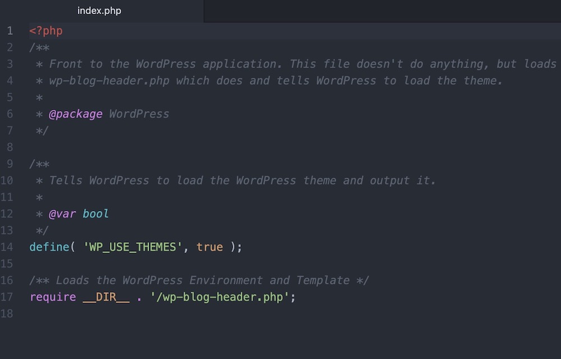Click line number 6 in the gutter
Image resolution: width=561 pixels, height=359 pixels.
(10, 114)
